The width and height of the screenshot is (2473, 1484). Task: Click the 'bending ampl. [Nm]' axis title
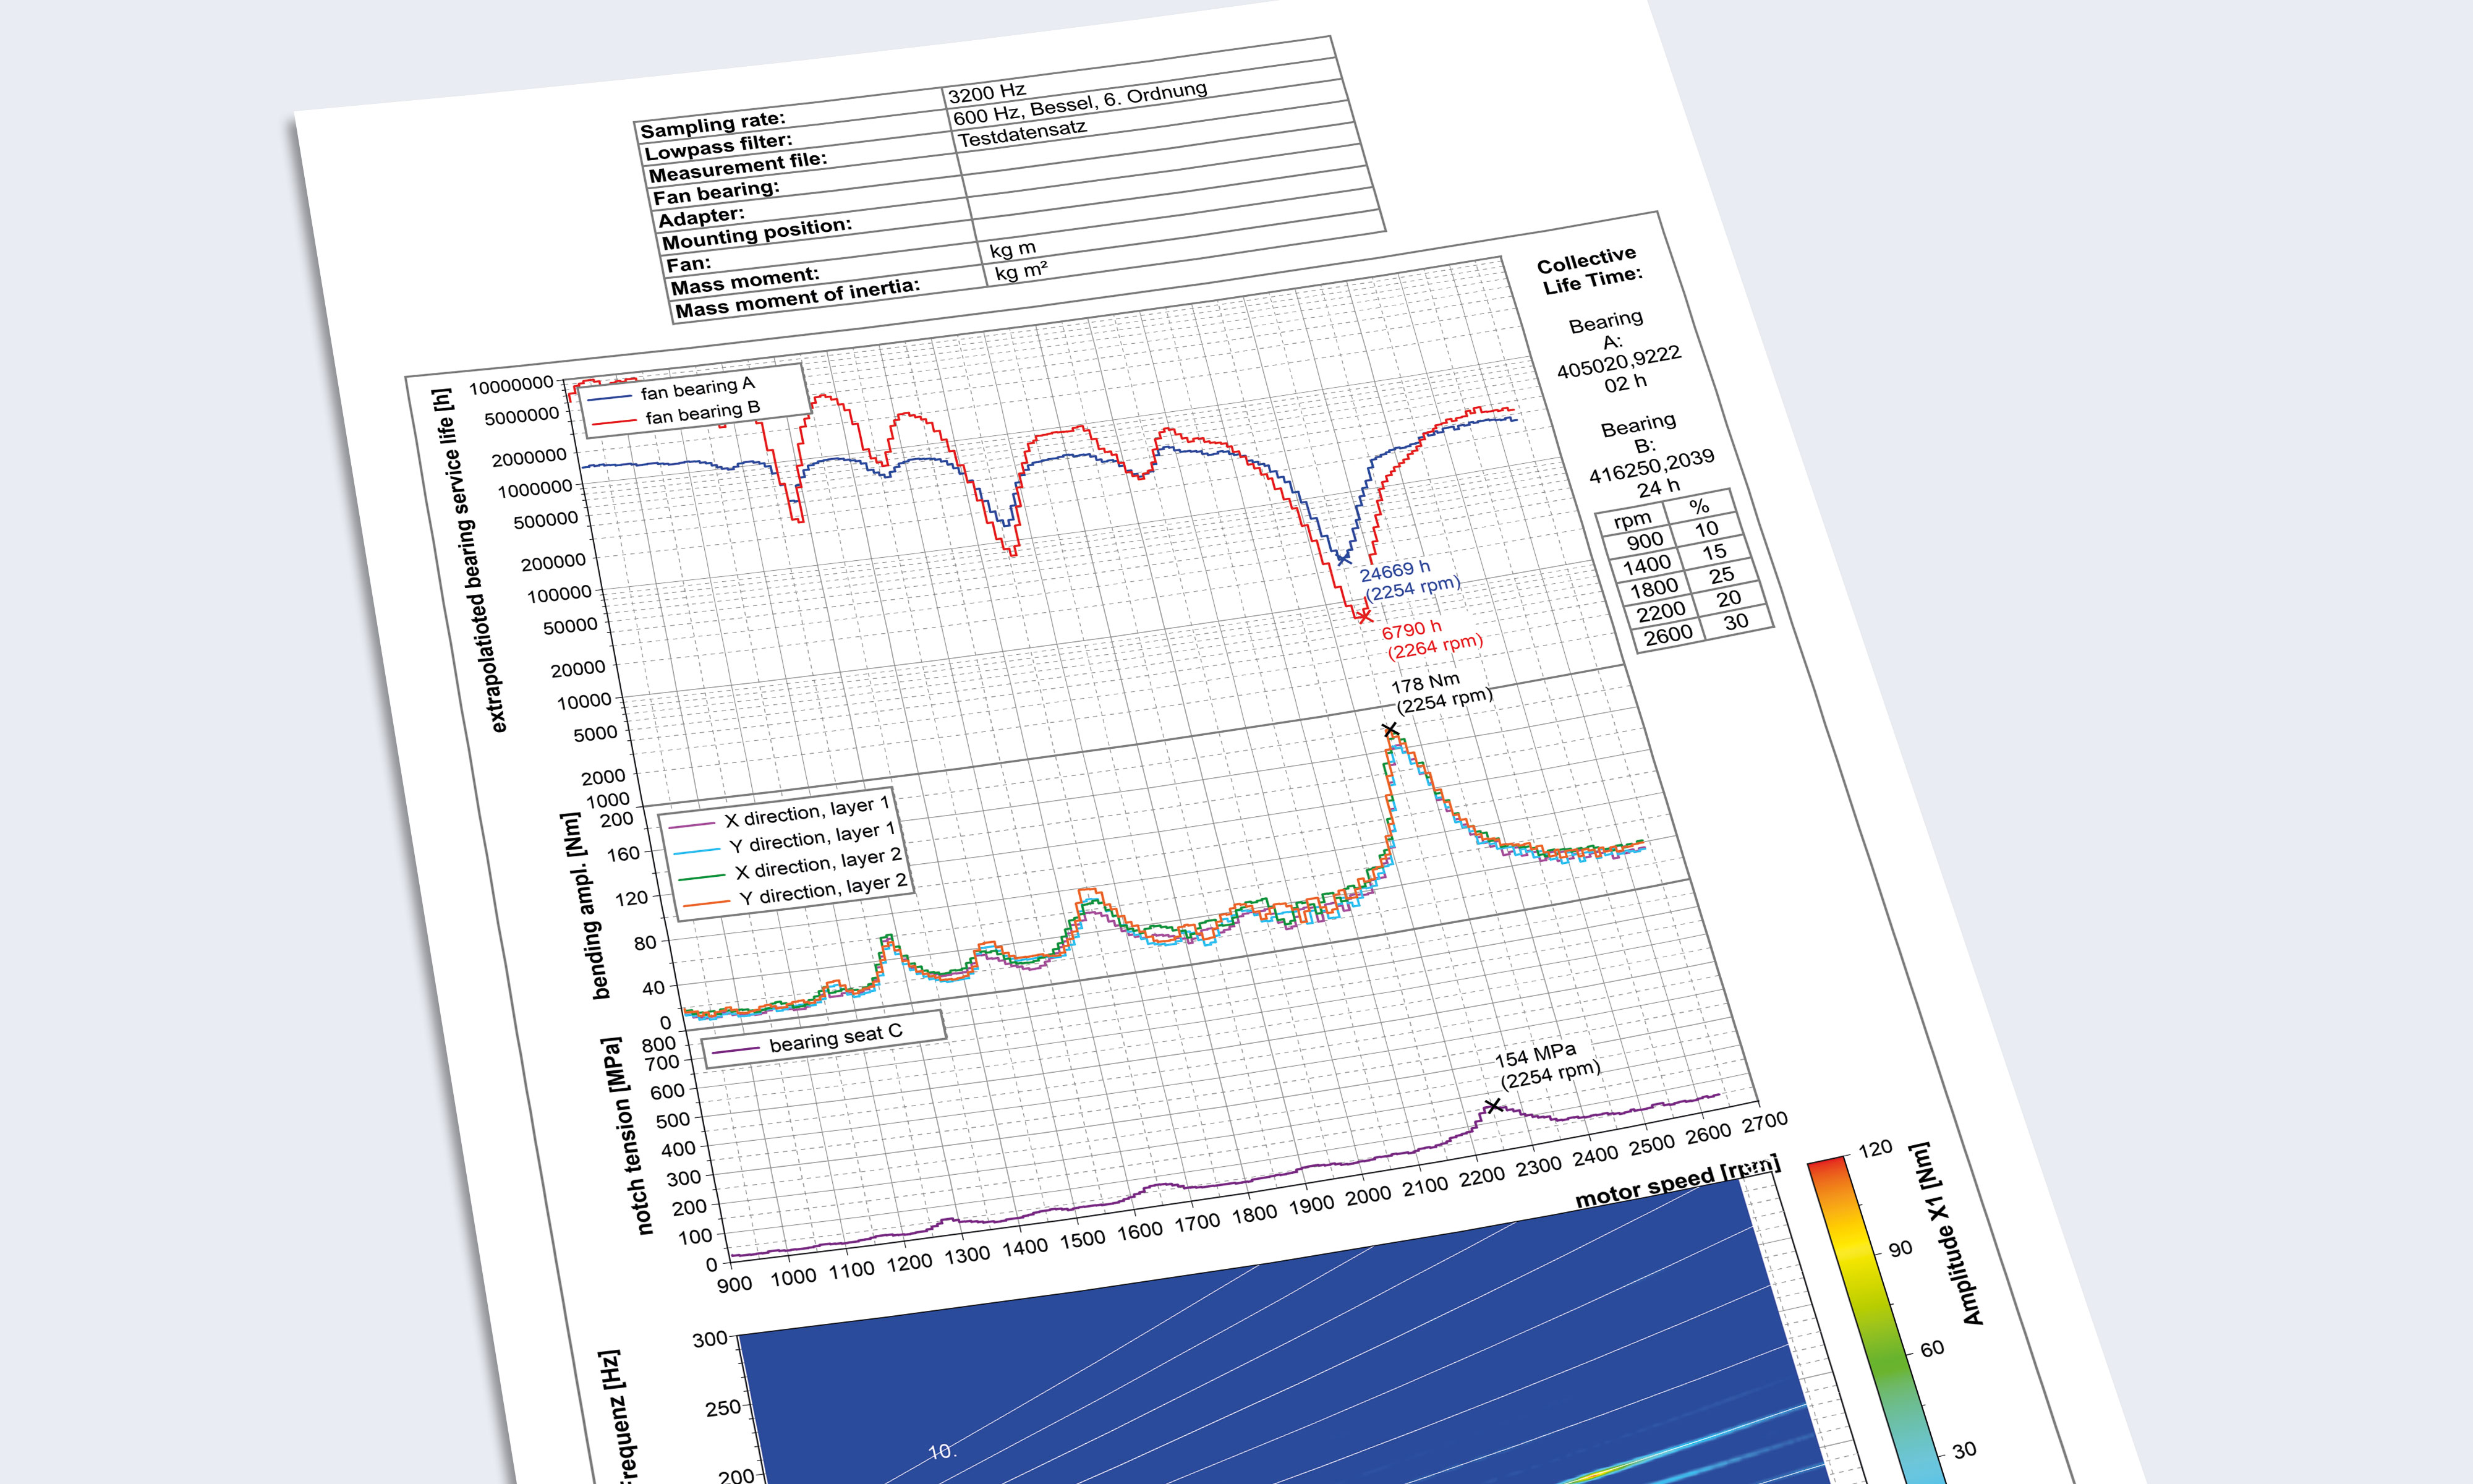(585, 906)
